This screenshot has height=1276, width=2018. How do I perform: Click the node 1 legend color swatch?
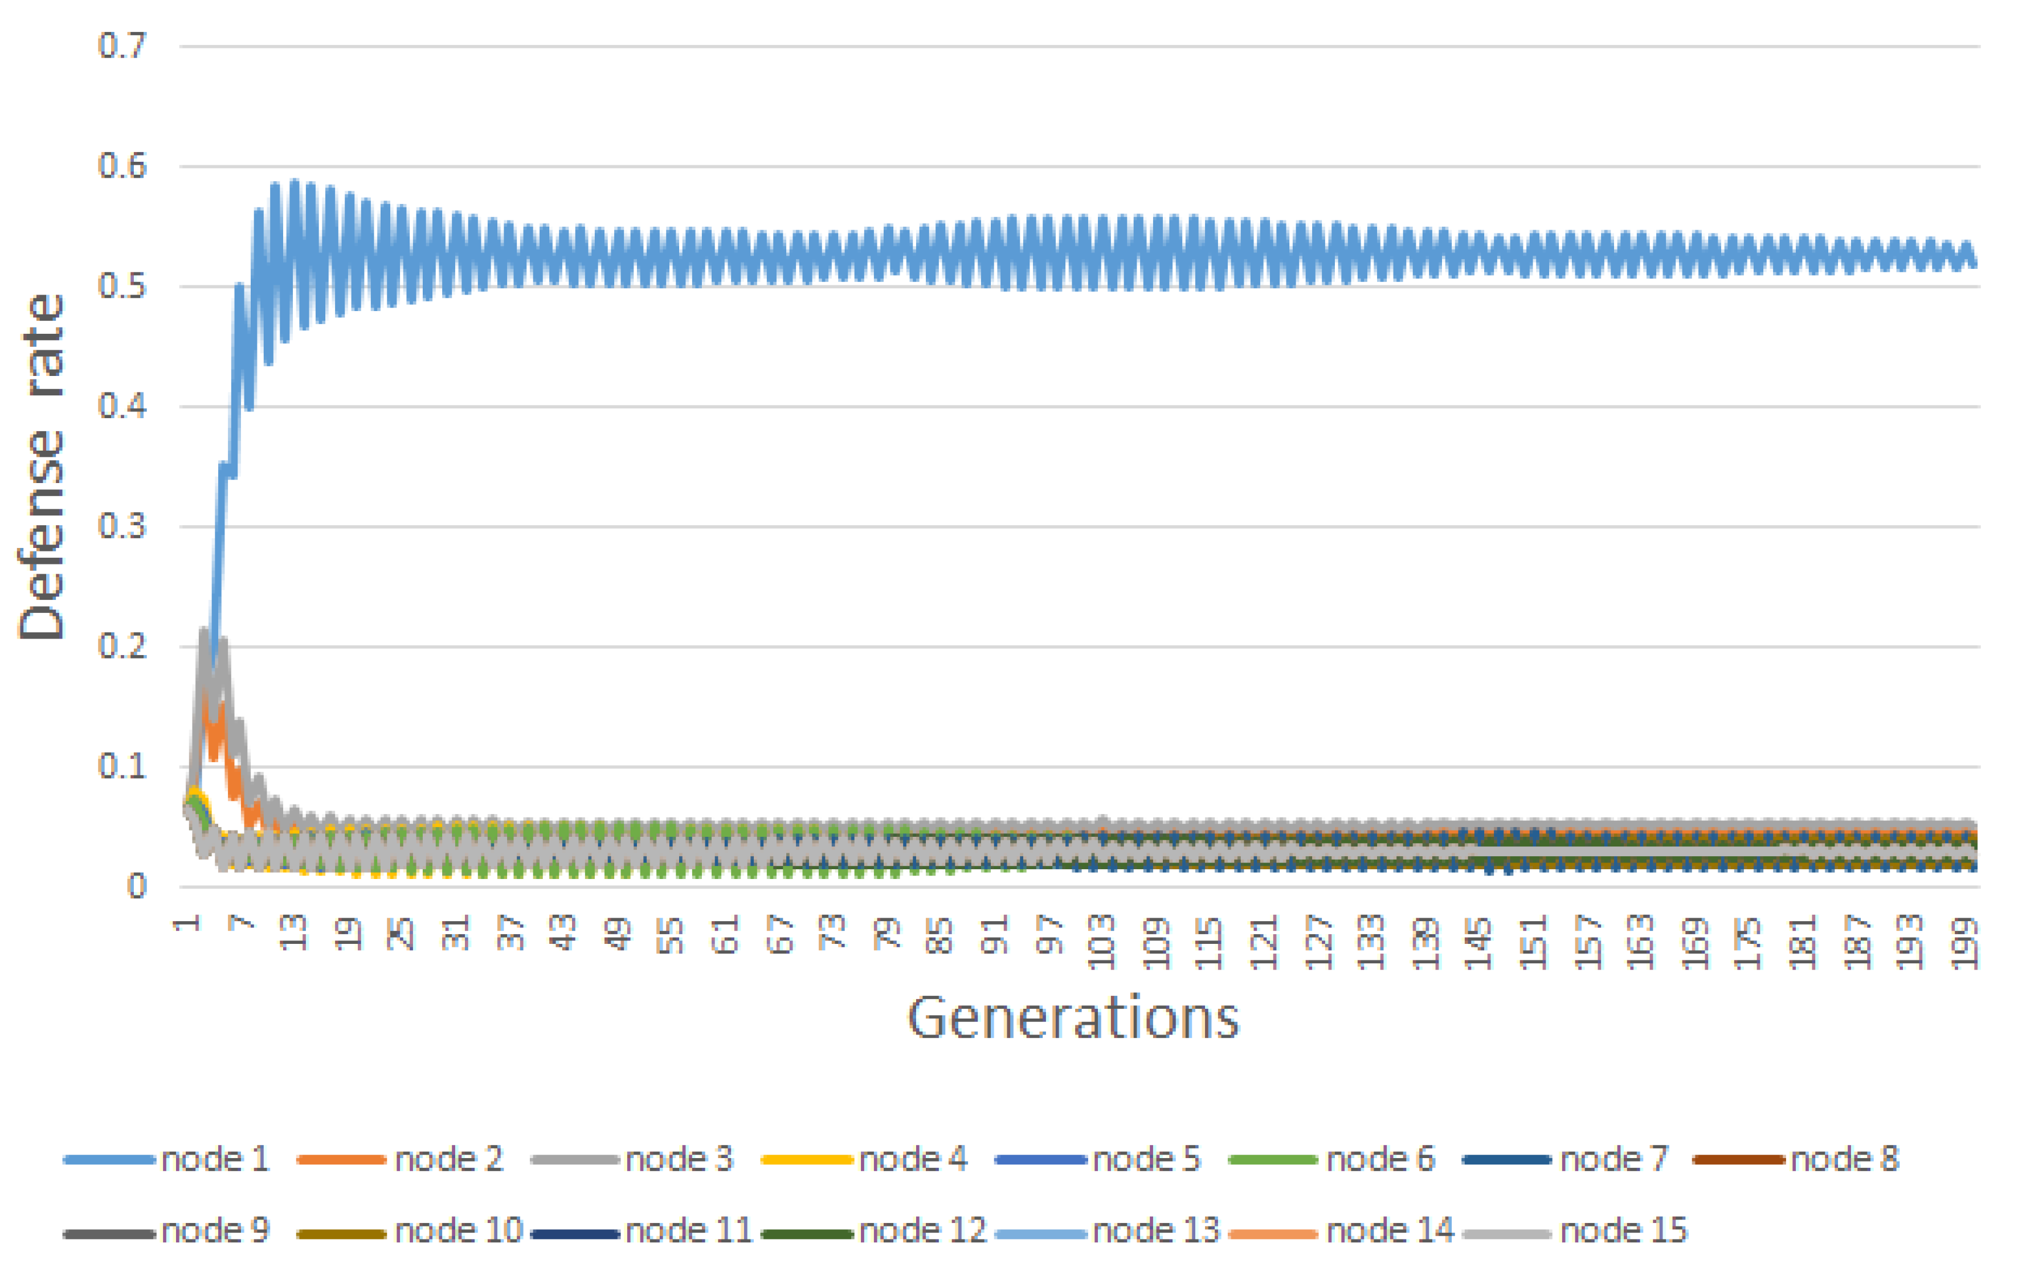(x=109, y=1160)
